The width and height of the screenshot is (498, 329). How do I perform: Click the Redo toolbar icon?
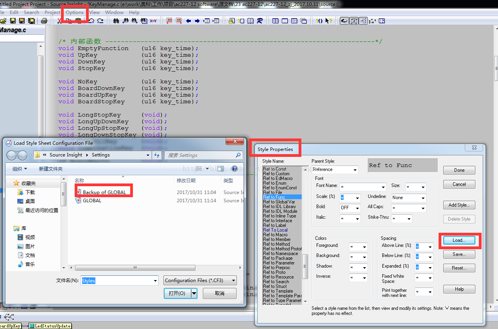tap(100, 21)
